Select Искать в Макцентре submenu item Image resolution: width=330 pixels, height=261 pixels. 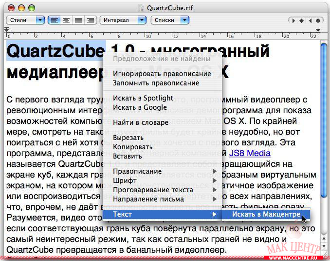pyautogui.click(x=266, y=214)
